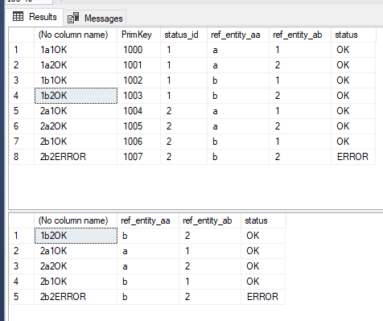Select status_id column header
The height and width of the screenshot is (321, 383).
tap(183, 35)
